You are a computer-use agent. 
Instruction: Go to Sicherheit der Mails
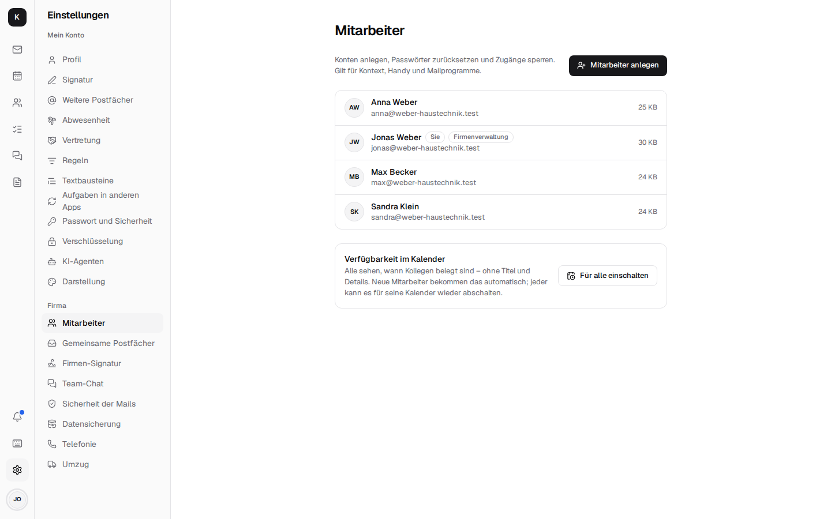(x=102, y=404)
